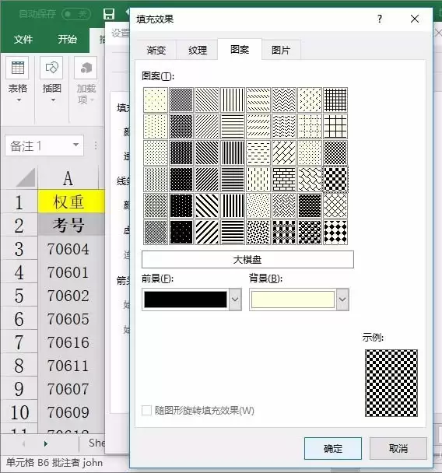This screenshot has height=473, width=442.
Task: Open the 表格 table tool
Action: point(17,80)
